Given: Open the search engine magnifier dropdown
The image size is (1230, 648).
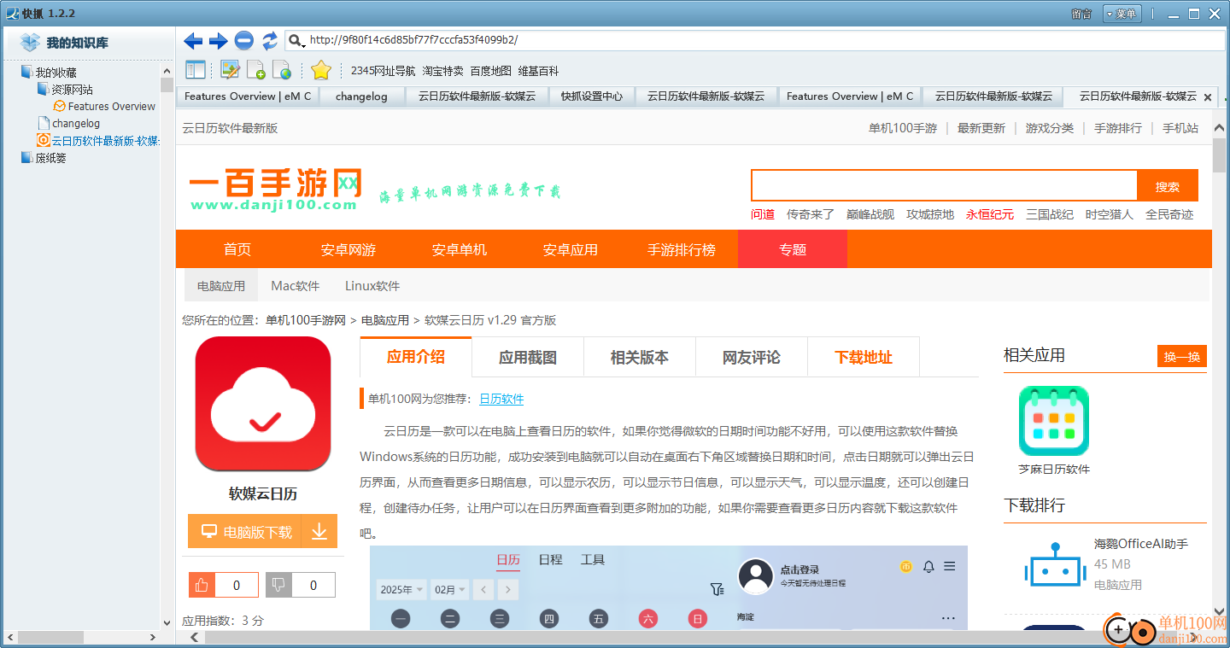Looking at the screenshot, I should tap(296, 40).
